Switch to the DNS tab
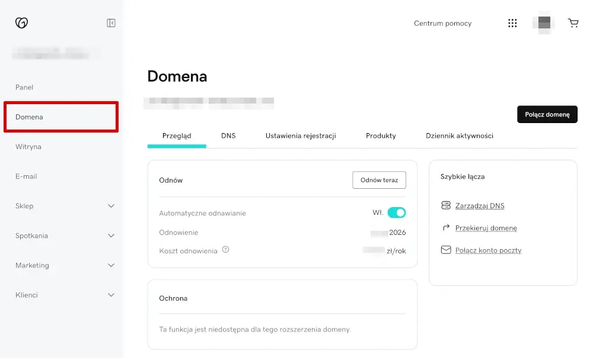This screenshot has height=358, width=593. pyautogui.click(x=228, y=136)
